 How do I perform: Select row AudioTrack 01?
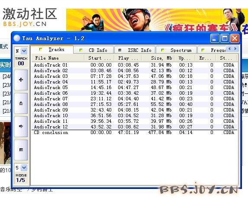coord(135,65)
